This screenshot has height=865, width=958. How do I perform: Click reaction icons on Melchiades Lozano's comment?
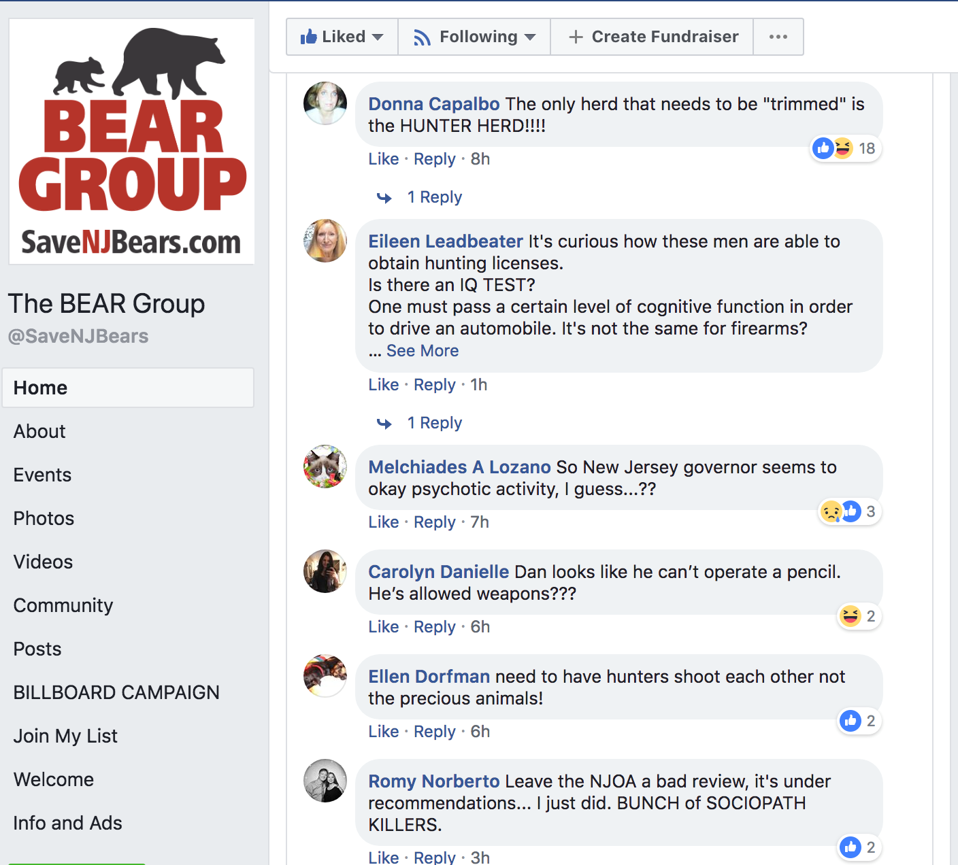pos(841,511)
